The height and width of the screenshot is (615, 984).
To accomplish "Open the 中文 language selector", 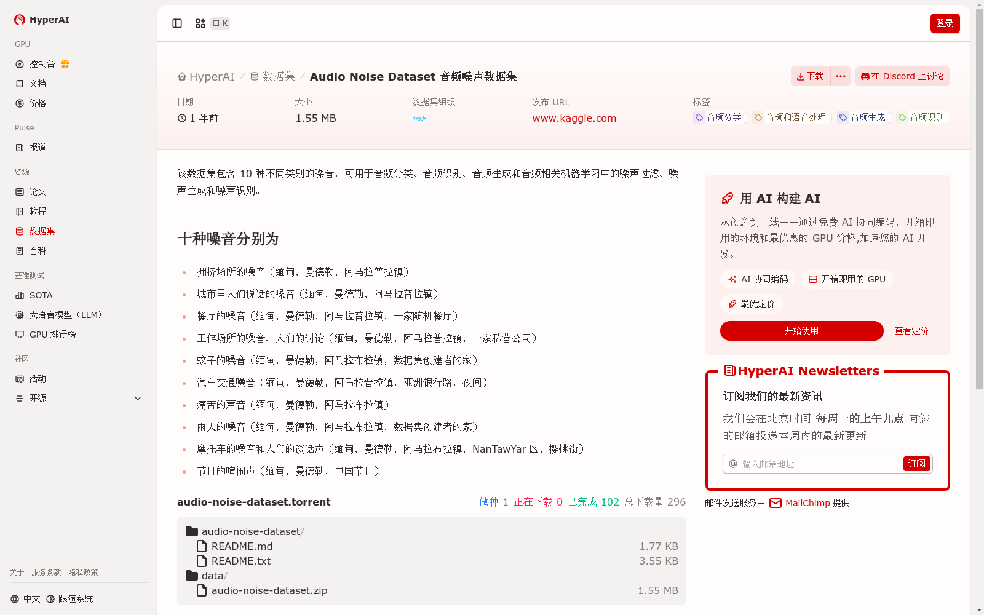I will tap(25, 599).
